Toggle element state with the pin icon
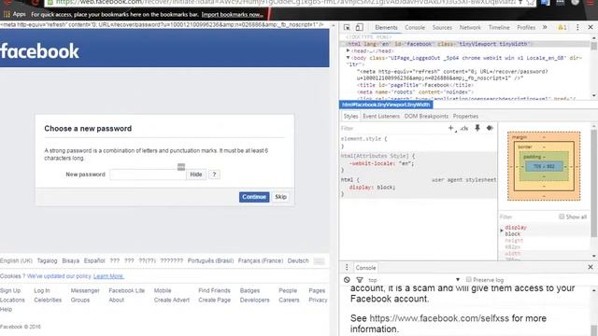This screenshot has width=598, height=336. pos(477,128)
